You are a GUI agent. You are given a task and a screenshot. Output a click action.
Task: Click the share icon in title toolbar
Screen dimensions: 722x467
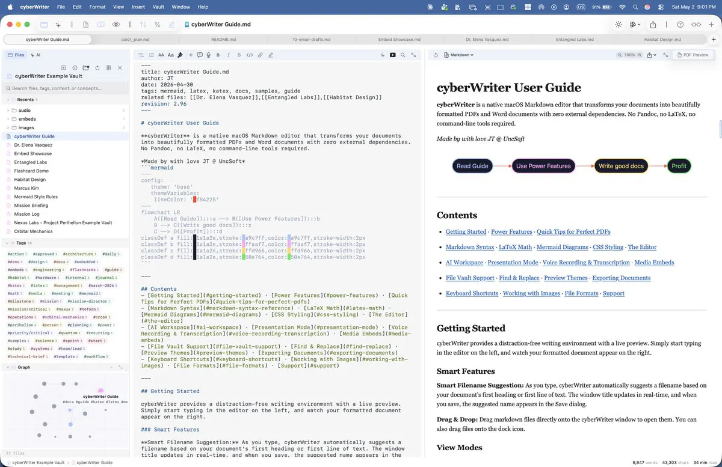pyautogui.click(x=653, y=25)
